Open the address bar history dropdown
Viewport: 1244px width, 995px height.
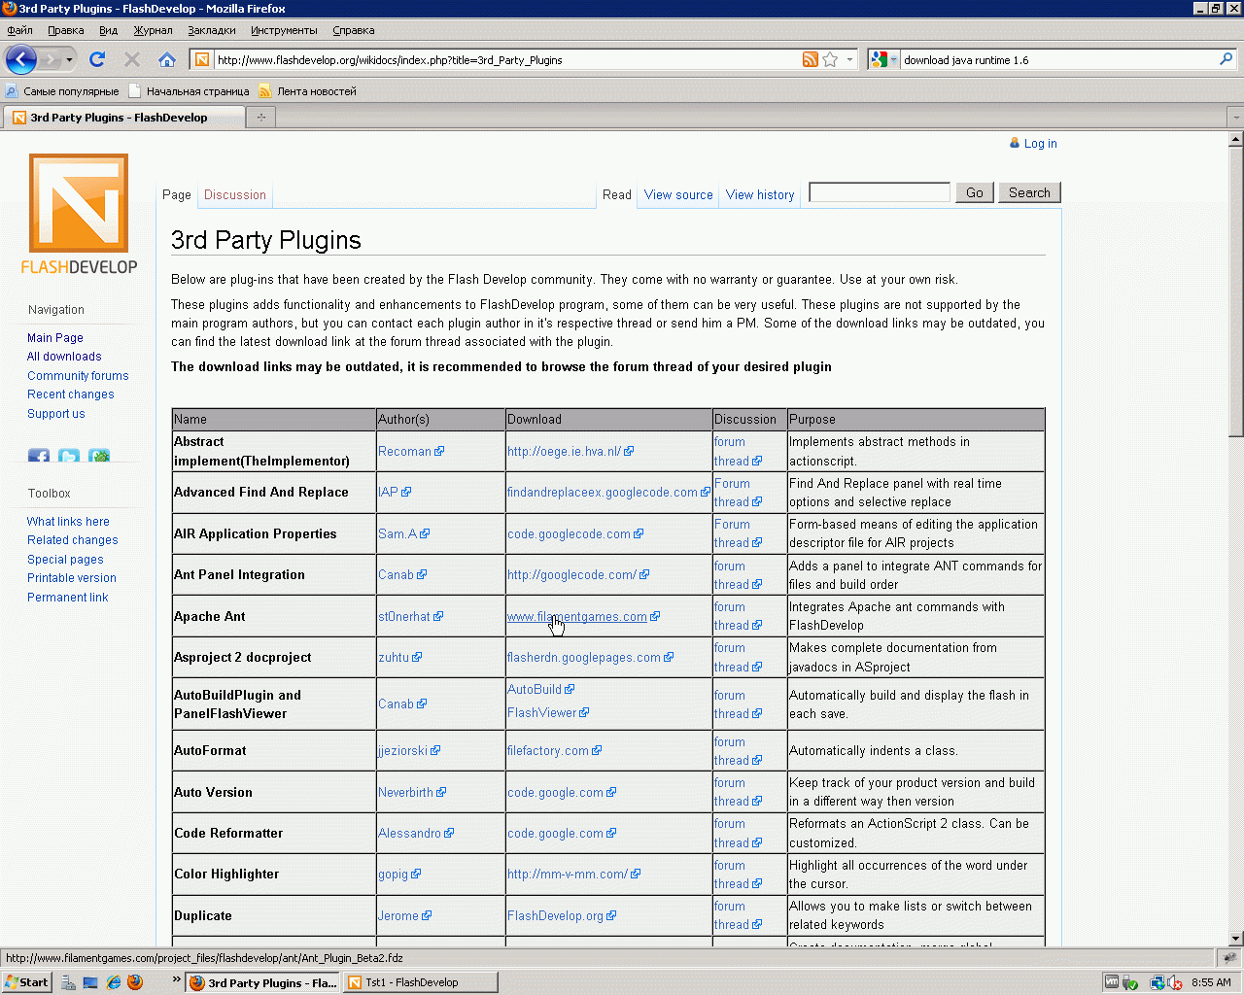point(849,59)
